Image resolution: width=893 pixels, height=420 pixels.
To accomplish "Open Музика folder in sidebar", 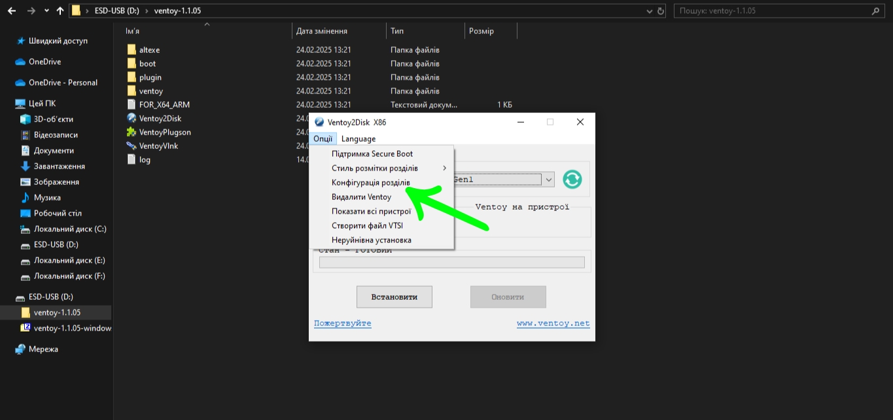I will 47,197.
